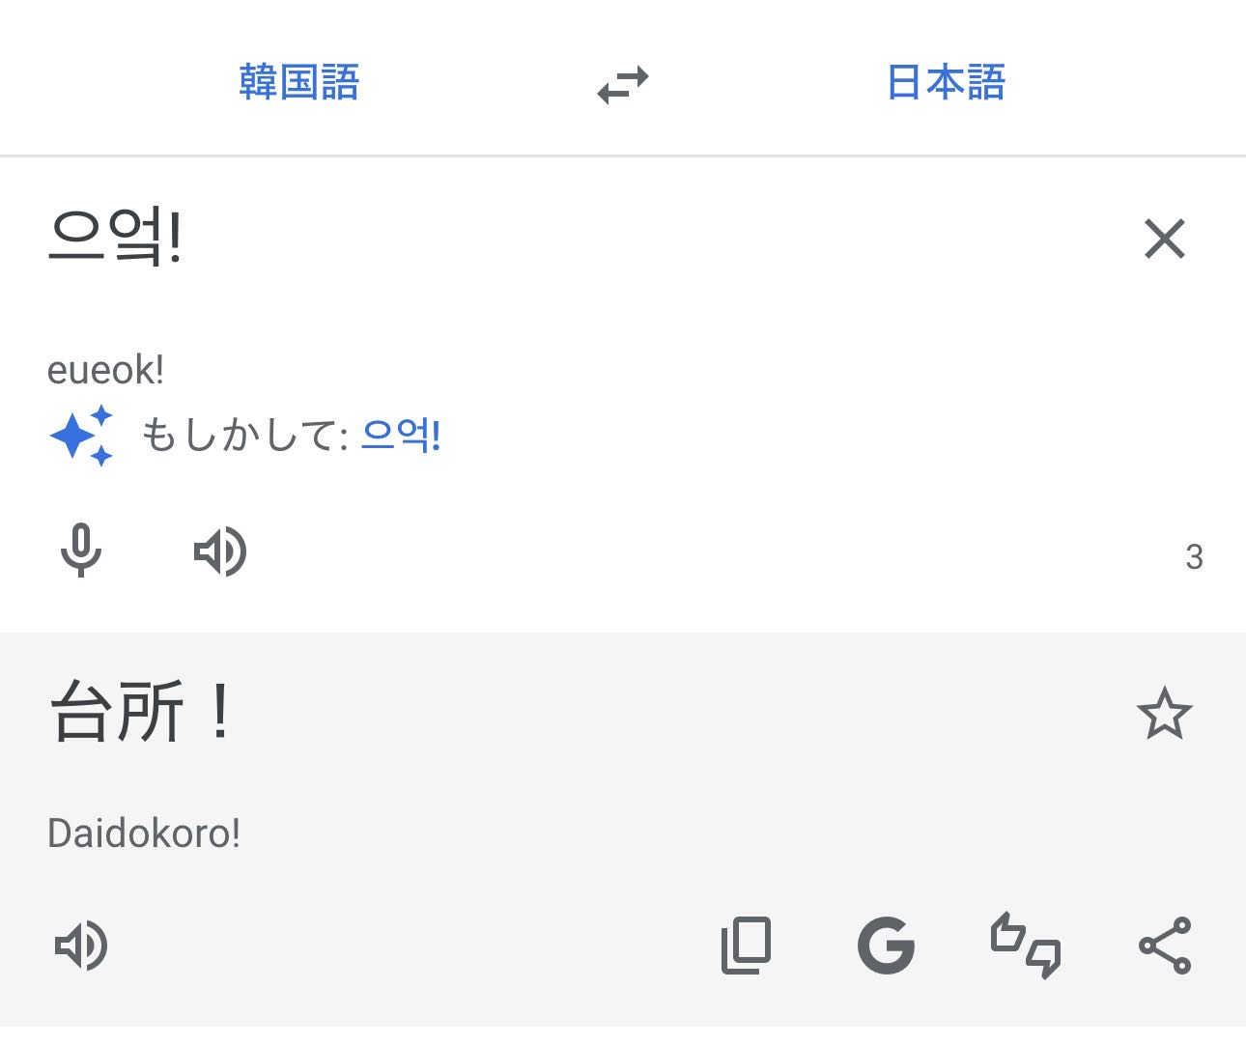Click the character count number 3
This screenshot has width=1246, height=1045.
(x=1194, y=557)
